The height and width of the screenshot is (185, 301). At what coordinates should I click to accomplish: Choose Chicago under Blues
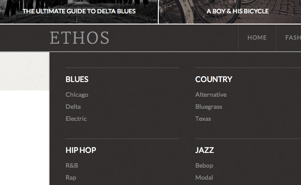click(x=77, y=95)
